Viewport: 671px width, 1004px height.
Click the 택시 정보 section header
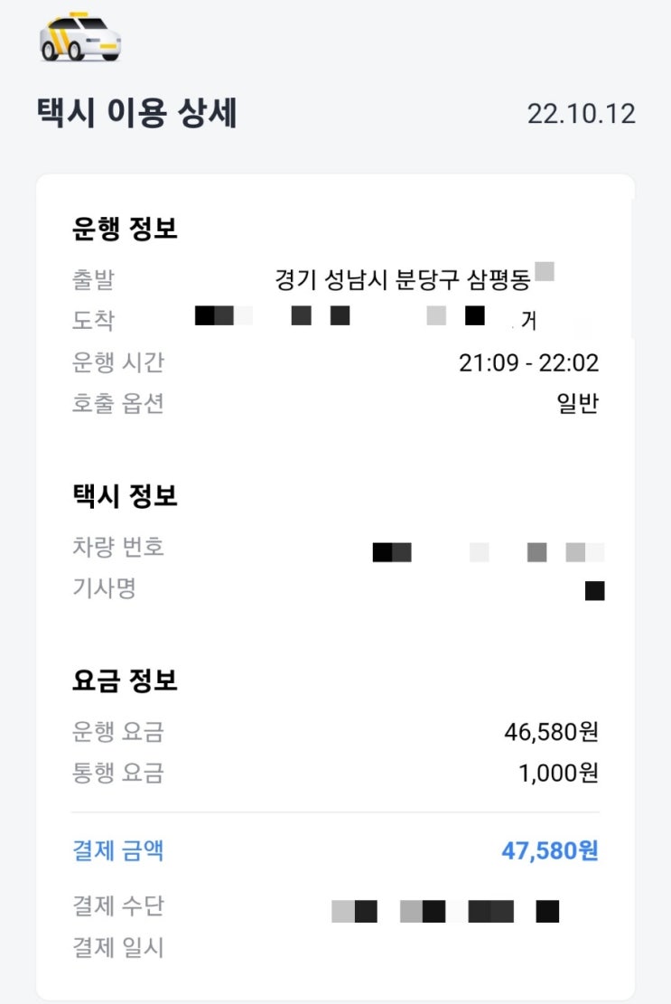(125, 495)
